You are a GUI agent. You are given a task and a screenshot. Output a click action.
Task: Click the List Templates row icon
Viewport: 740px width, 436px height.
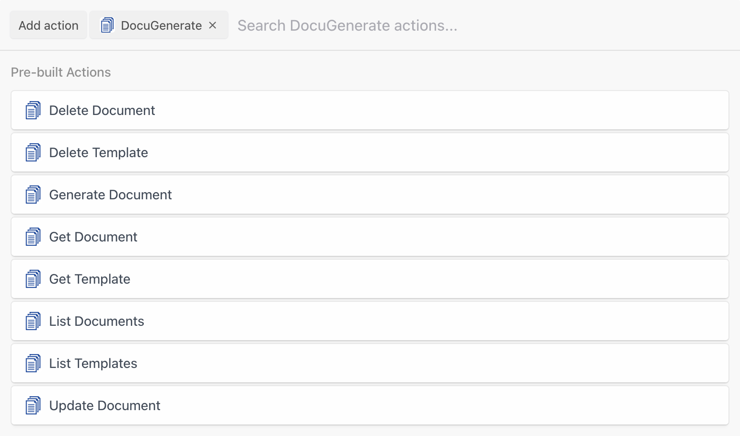click(x=33, y=364)
